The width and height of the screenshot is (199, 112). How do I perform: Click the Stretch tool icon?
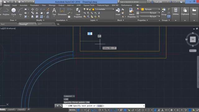pyautogui.click(x=32, y=16)
